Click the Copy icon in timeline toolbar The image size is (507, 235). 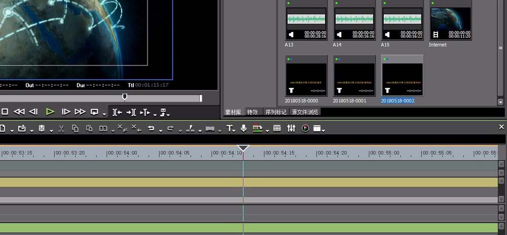75,128
